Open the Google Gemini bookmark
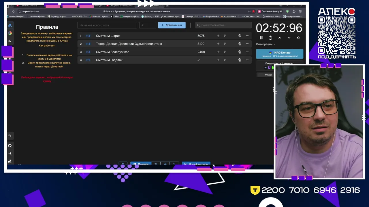 (211, 17)
